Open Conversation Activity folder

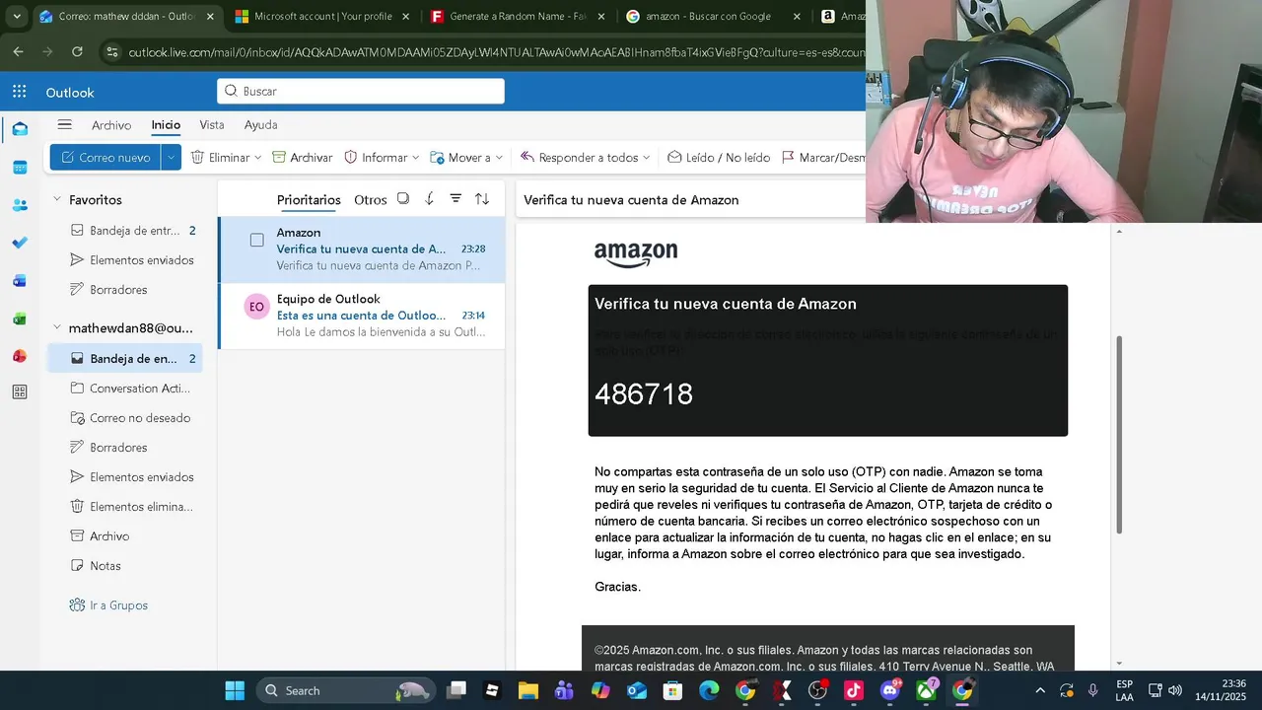(125, 389)
